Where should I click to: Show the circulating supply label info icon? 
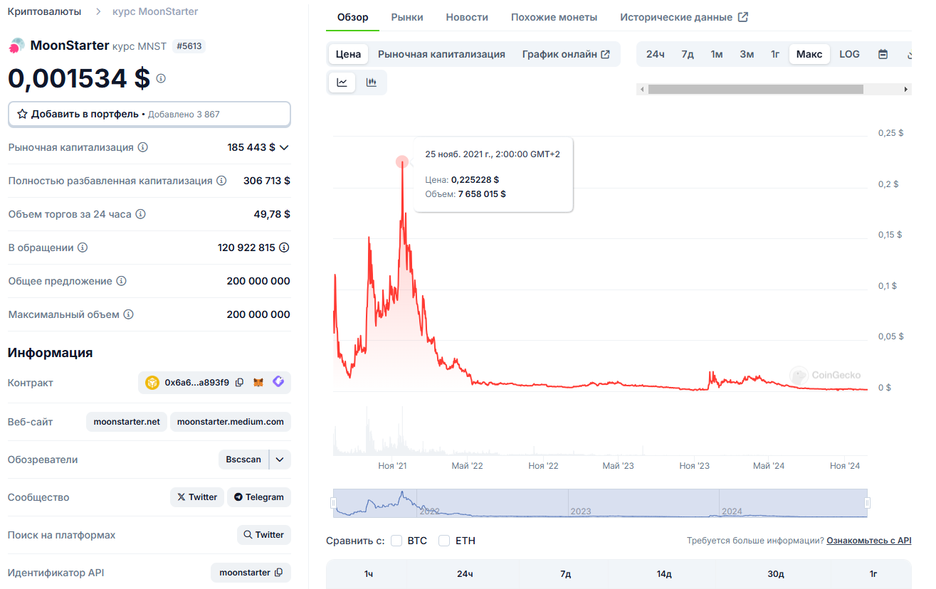click(83, 248)
